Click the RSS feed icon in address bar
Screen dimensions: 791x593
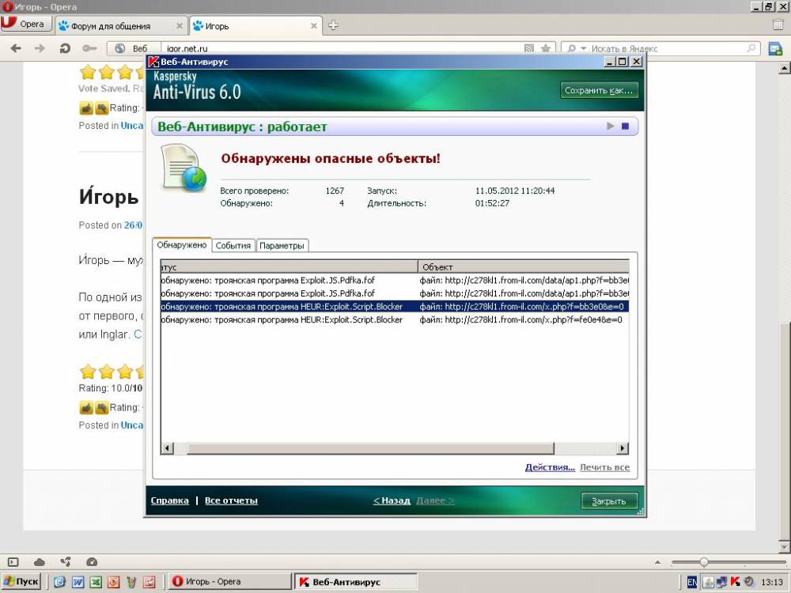(528, 48)
